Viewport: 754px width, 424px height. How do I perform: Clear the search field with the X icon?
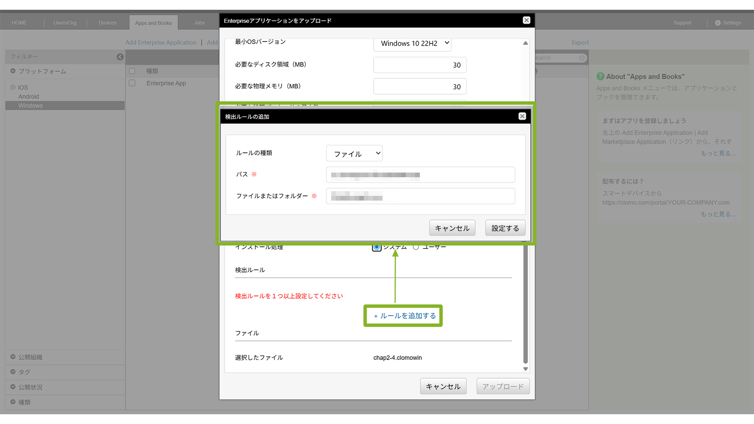tap(582, 58)
